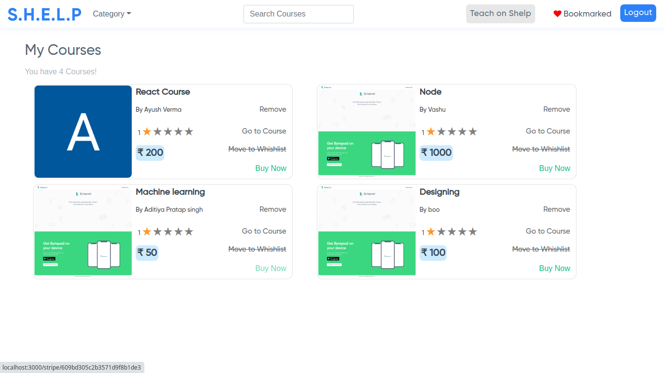Move Designing to Whishlist
The image size is (664, 373).
tap(541, 249)
